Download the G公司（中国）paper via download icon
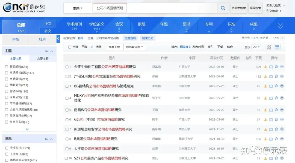The image size is (295, 163). [265, 120]
